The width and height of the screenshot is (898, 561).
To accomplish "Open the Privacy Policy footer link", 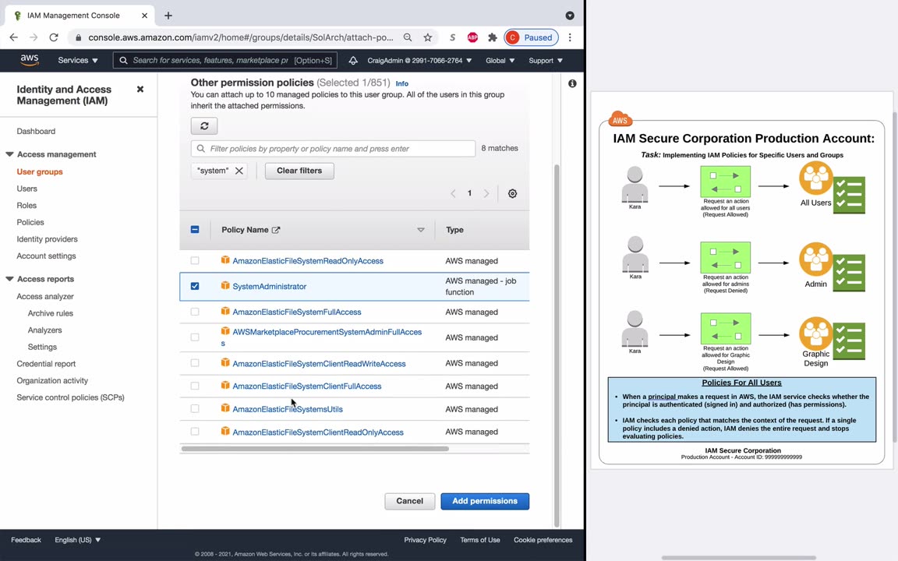I will [x=425, y=540].
